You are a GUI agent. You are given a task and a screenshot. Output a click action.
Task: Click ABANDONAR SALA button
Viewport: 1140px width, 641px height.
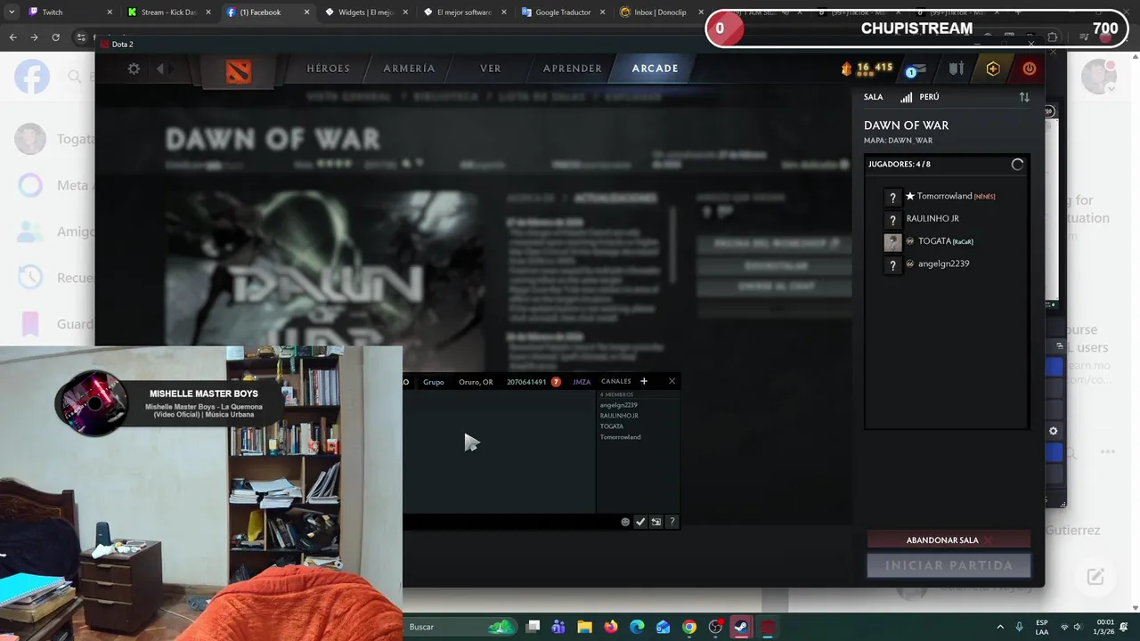[949, 540]
